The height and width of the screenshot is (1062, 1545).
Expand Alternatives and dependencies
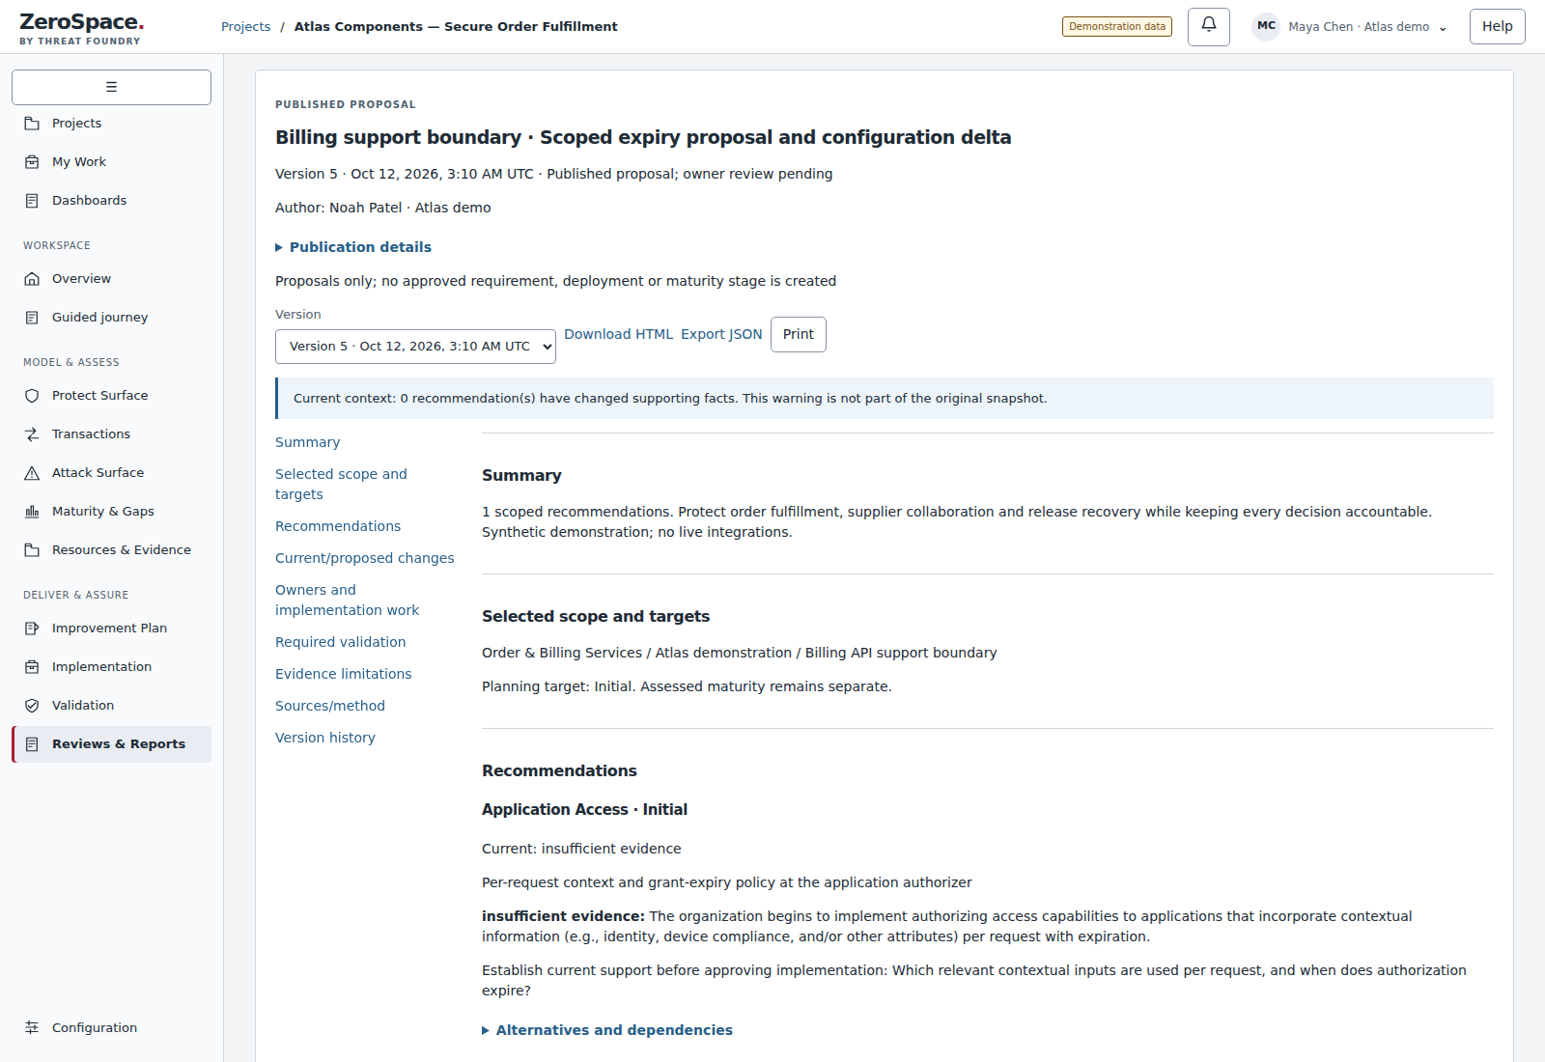click(607, 1030)
